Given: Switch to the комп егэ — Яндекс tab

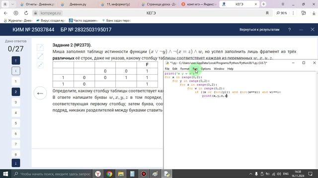Looking at the screenshot, I should pyautogui.click(x=199, y=4).
